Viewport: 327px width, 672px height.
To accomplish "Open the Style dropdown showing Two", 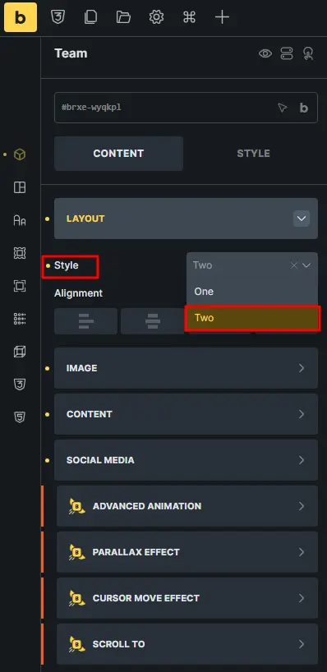I will 252,265.
